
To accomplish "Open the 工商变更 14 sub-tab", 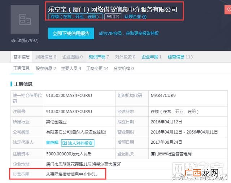I will pos(97,68).
